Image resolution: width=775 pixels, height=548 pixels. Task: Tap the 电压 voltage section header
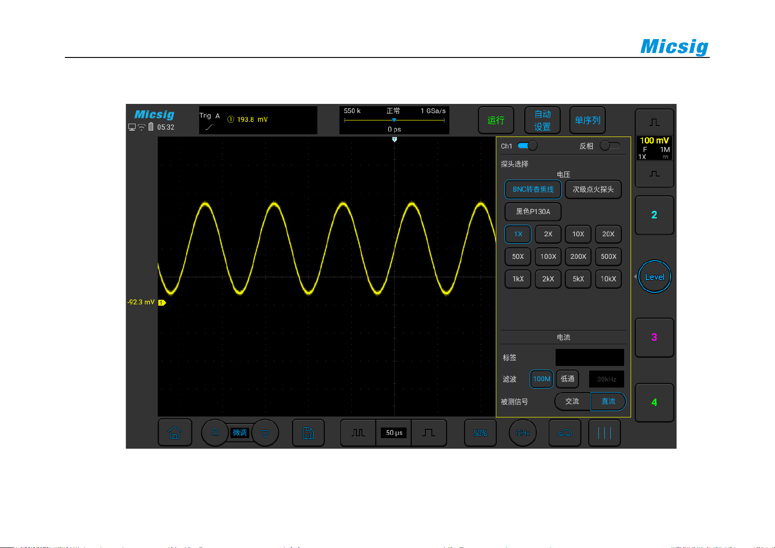point(563,175)
